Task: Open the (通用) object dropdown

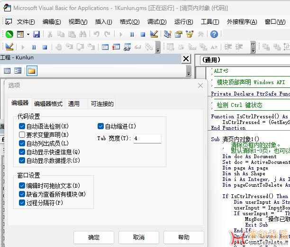Action: click(245, 60)
